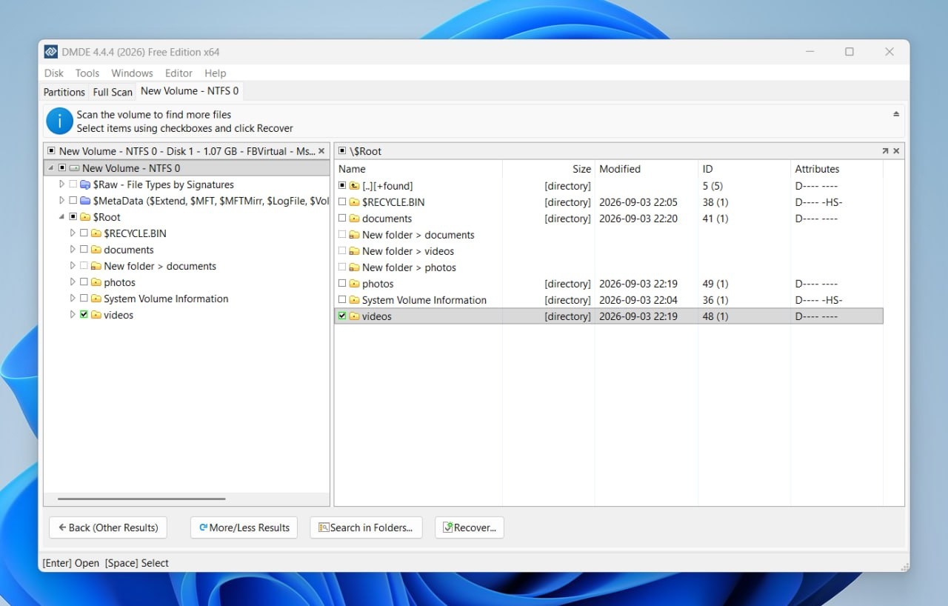948x606 pixels.
Task: Open the Tools menu
Action: click(x=87, y=73)
